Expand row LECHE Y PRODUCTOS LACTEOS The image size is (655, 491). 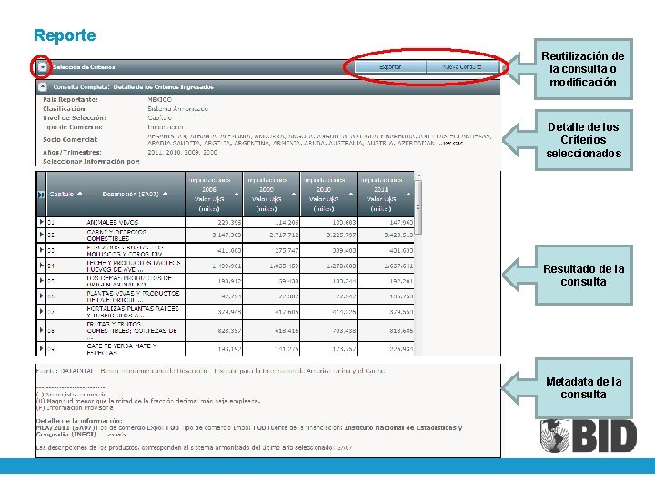pos(41,266)
